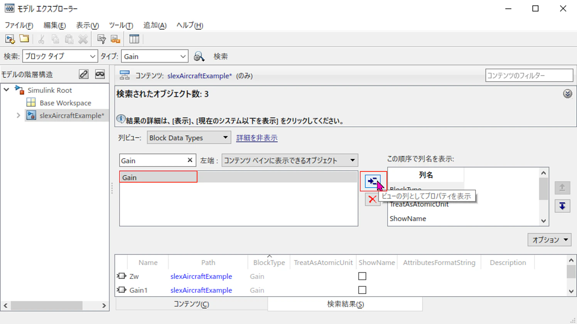The height and width of the screenshot is (324, 577).
Task: Click the horizontal scrollbar in model hierarchy
Action: tap(47, 306)
